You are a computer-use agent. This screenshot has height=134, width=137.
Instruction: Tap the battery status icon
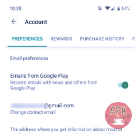point(118,9)
